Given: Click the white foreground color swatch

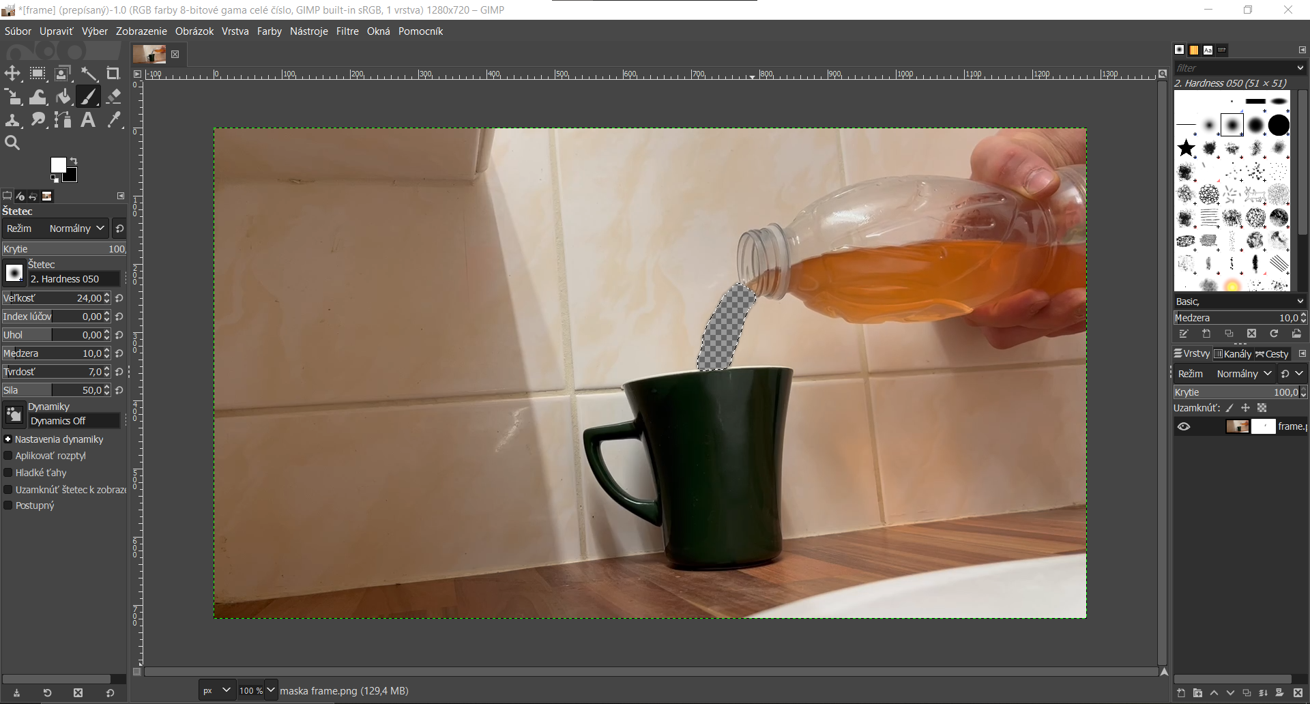Looking at the screenshot, I should [x=58, y=164].
